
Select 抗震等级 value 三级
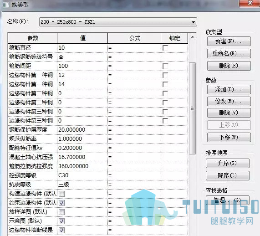(x=82, y=185)
